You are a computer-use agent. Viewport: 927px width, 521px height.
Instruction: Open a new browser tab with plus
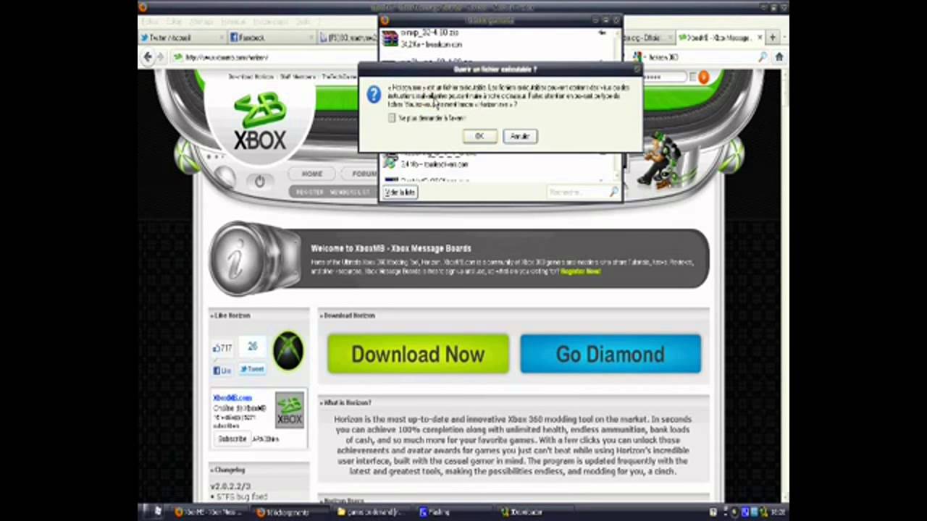tap(773, 38)
